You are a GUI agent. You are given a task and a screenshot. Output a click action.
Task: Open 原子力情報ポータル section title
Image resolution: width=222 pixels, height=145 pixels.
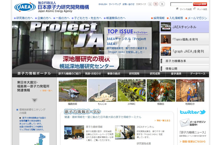pos(82,112)
